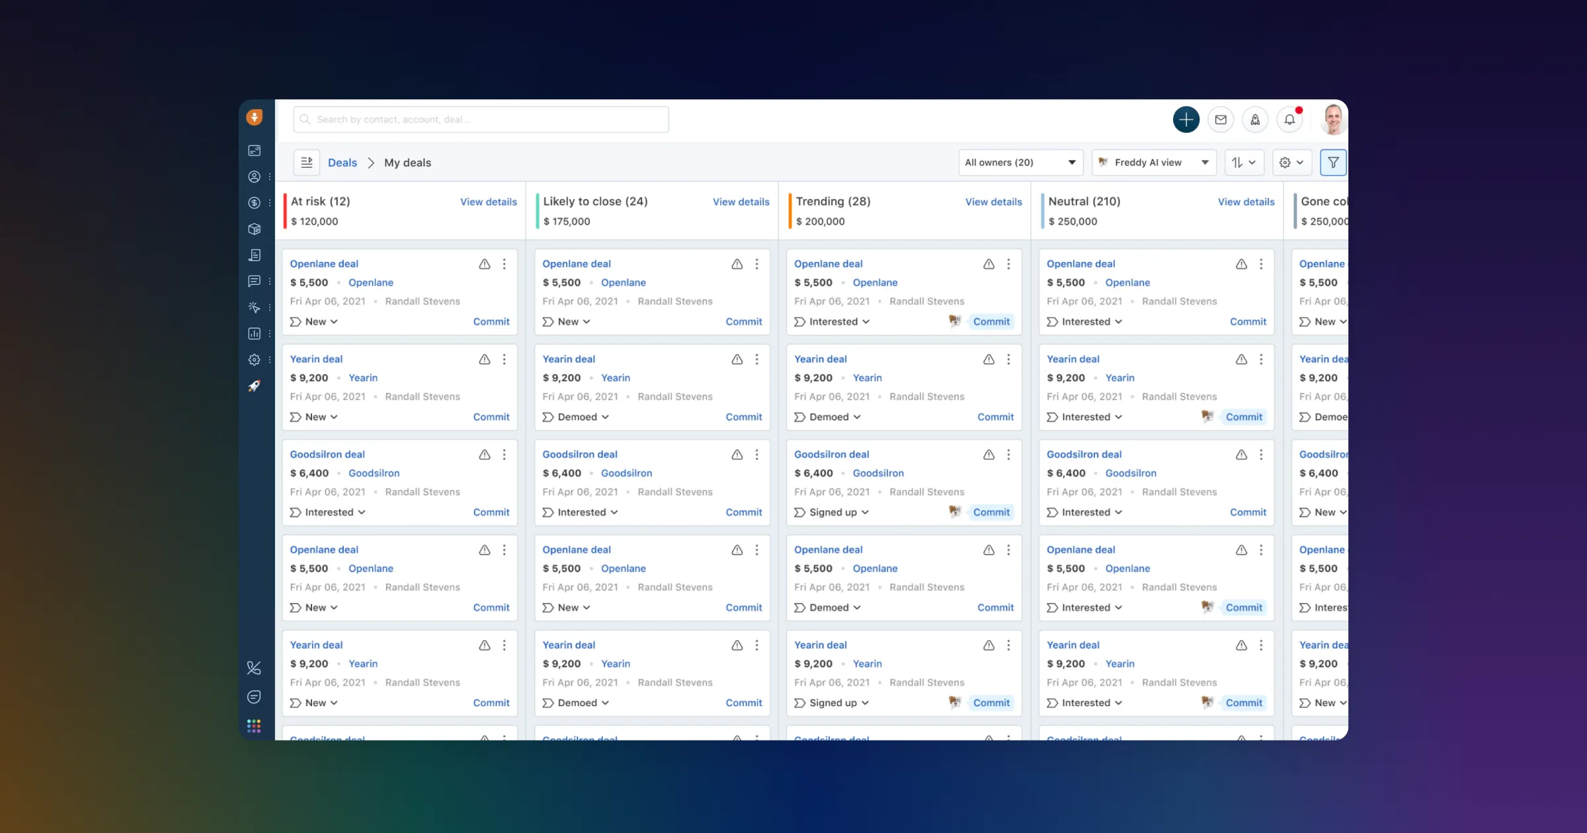
Task: Toggle the filter panel icon
Action: coord(1333,162)
